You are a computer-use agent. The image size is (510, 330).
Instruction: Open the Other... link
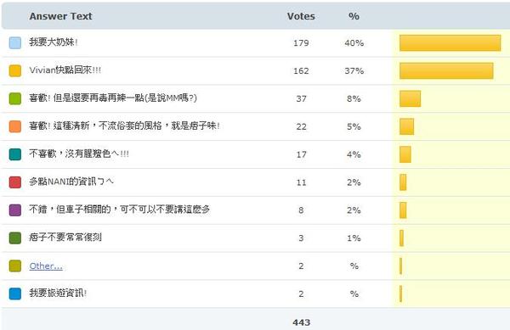coord(46,266)
